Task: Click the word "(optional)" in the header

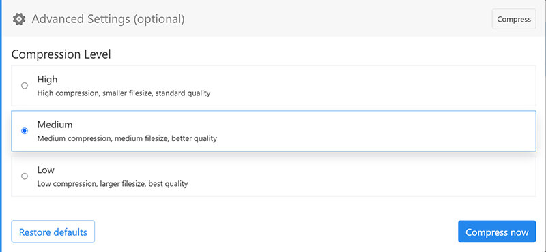Action: click(x=159, y=19)
